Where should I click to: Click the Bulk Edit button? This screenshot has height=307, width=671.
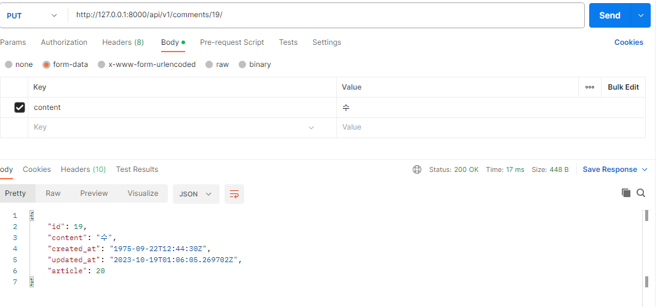point(623,87)
